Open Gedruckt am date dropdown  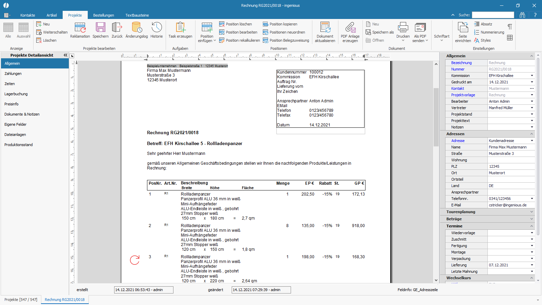click(x=532, y=82)
